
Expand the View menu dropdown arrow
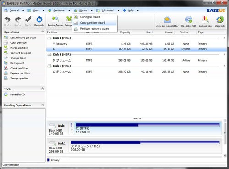click(44, 11)
